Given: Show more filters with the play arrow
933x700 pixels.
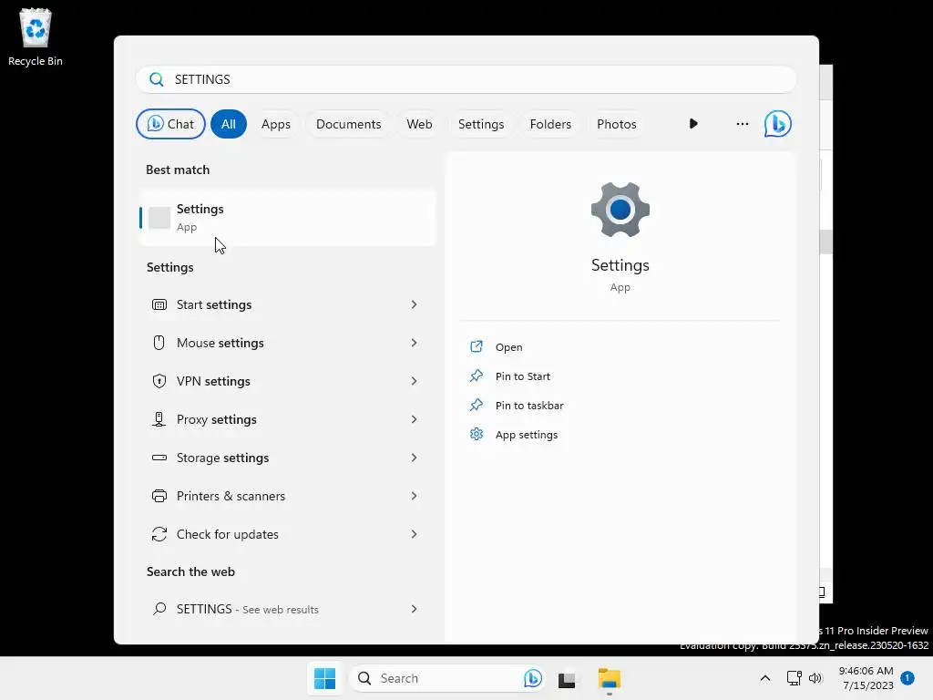Looking at the screenshot, I should pos(693,124).
